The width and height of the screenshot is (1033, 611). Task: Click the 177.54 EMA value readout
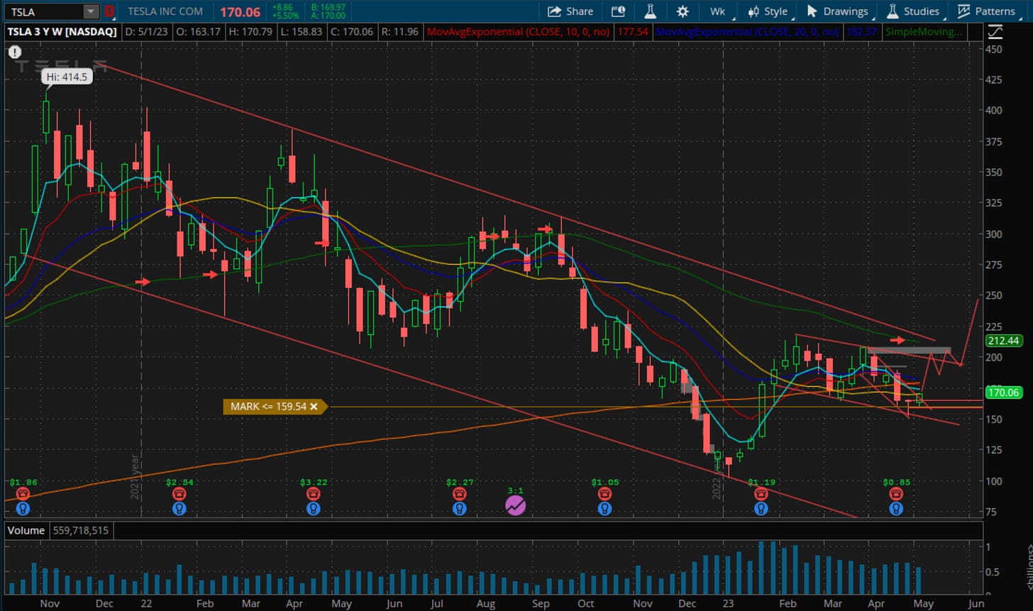[x=632, y=32]
